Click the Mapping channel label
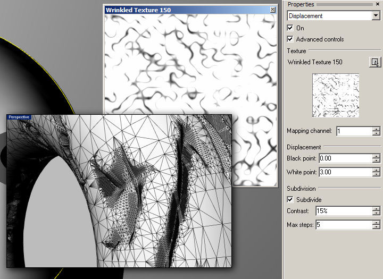 [309, 131]
